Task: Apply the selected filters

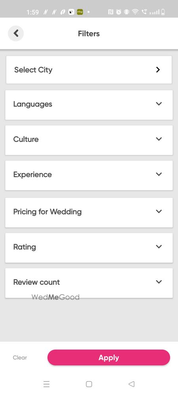Action: [109, 357]
